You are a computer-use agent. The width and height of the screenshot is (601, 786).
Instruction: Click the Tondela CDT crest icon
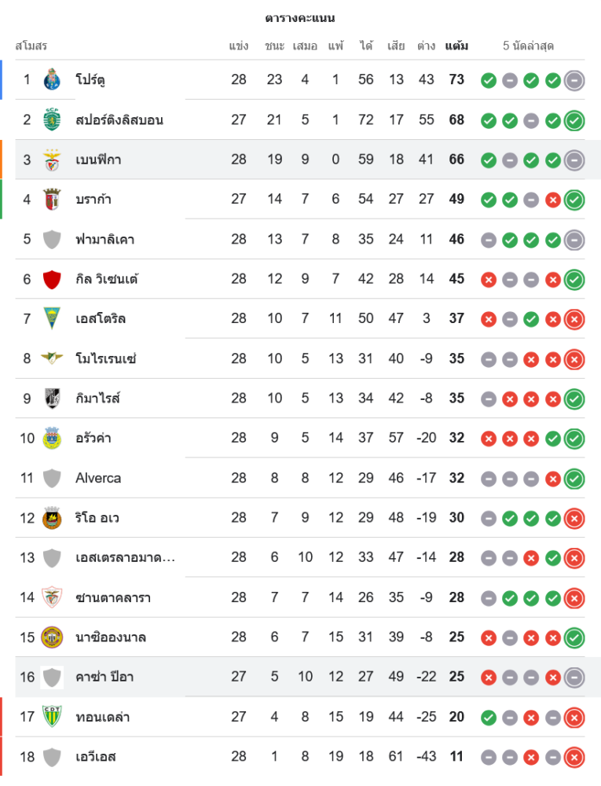pyautogui.click(x=52, y=716)
